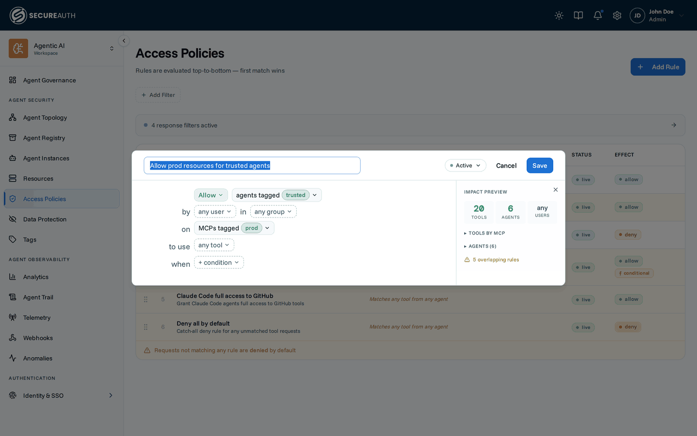
Task: Go to Agent Trail
Action: pyautogui.click(x=62, y=297)
